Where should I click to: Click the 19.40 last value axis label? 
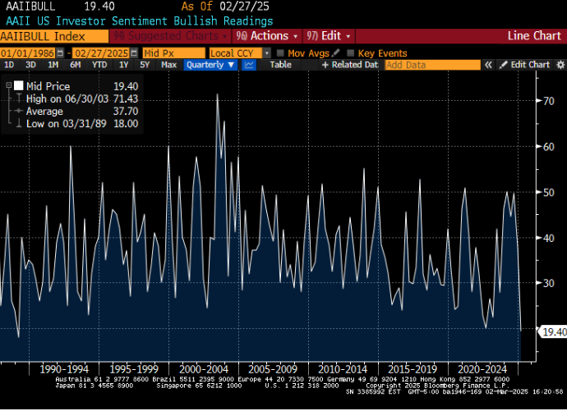(x=554, y=331)
